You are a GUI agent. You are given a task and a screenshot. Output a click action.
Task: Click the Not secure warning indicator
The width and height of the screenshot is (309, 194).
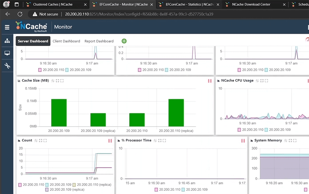tap(45, 14)
